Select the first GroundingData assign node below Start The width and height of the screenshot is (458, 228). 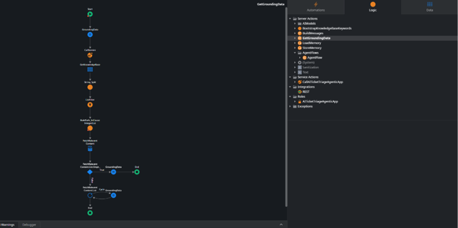click(x=90, y=35)
